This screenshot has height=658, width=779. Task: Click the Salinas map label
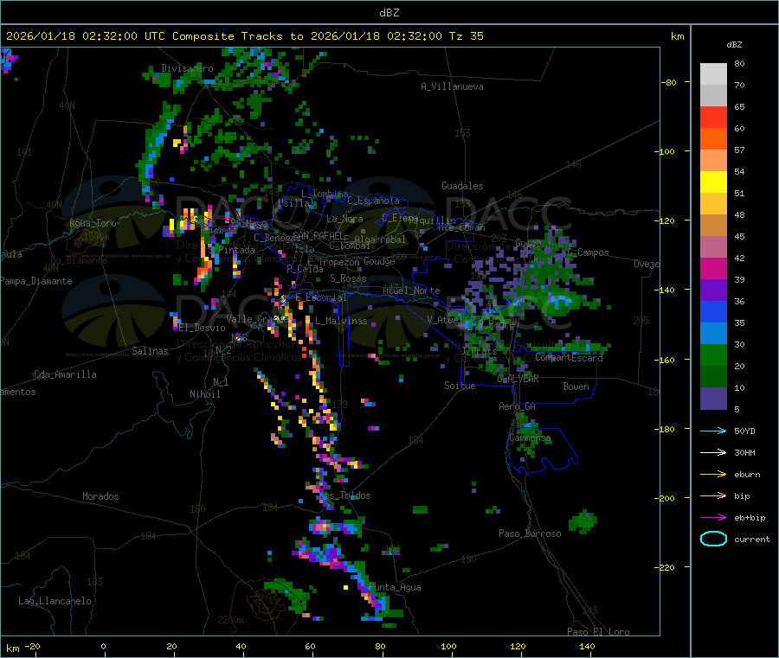click(150, 351)
